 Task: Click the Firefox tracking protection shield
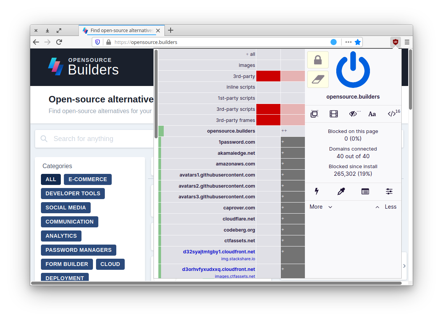click(x=98, y=42)
